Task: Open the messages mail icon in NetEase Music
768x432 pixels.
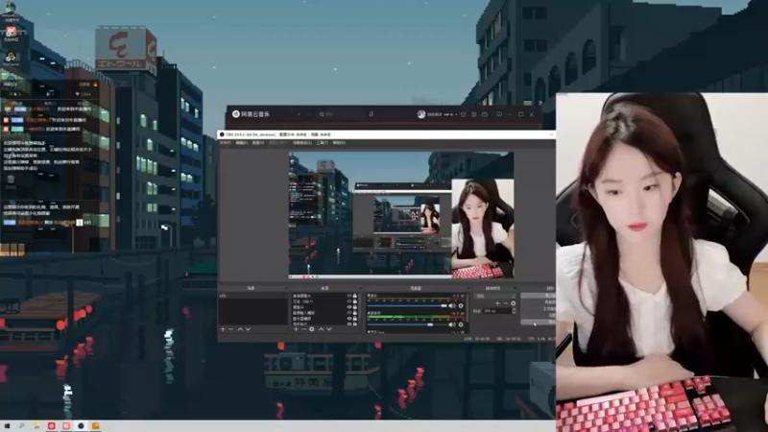Action: [485, 114]
